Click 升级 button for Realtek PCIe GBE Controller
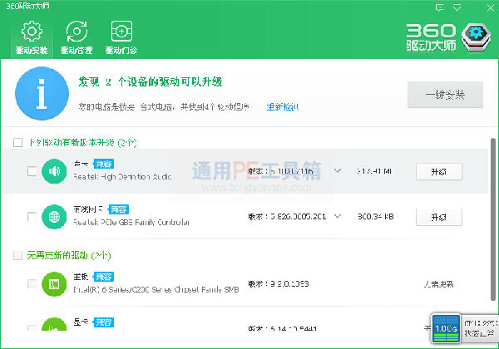 (439, 217)
